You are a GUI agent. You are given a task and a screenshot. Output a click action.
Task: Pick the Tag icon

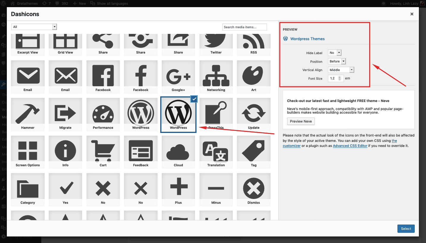(x=254, y=152)
